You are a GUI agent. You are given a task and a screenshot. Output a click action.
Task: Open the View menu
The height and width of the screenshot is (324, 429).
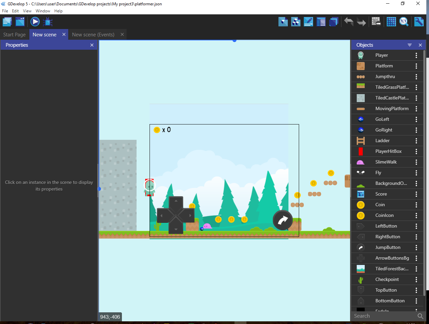pyautogui.click(x=27, y=11)
